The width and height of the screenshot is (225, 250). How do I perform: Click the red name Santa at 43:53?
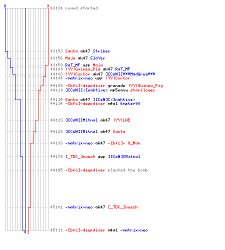[71, 51]
